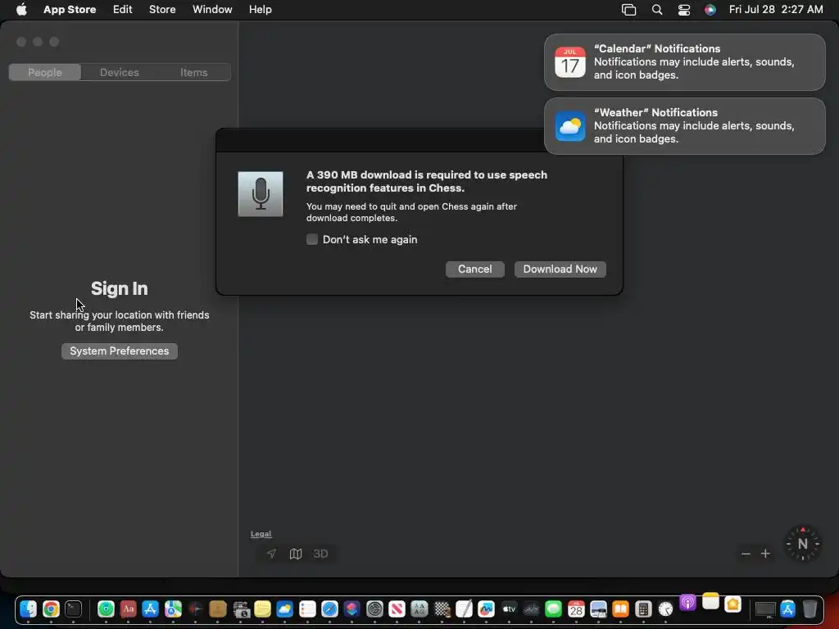This screenshot has height=629, width=839.
Task: Open Weather from the Dock
Action: (x=284, y=609)
